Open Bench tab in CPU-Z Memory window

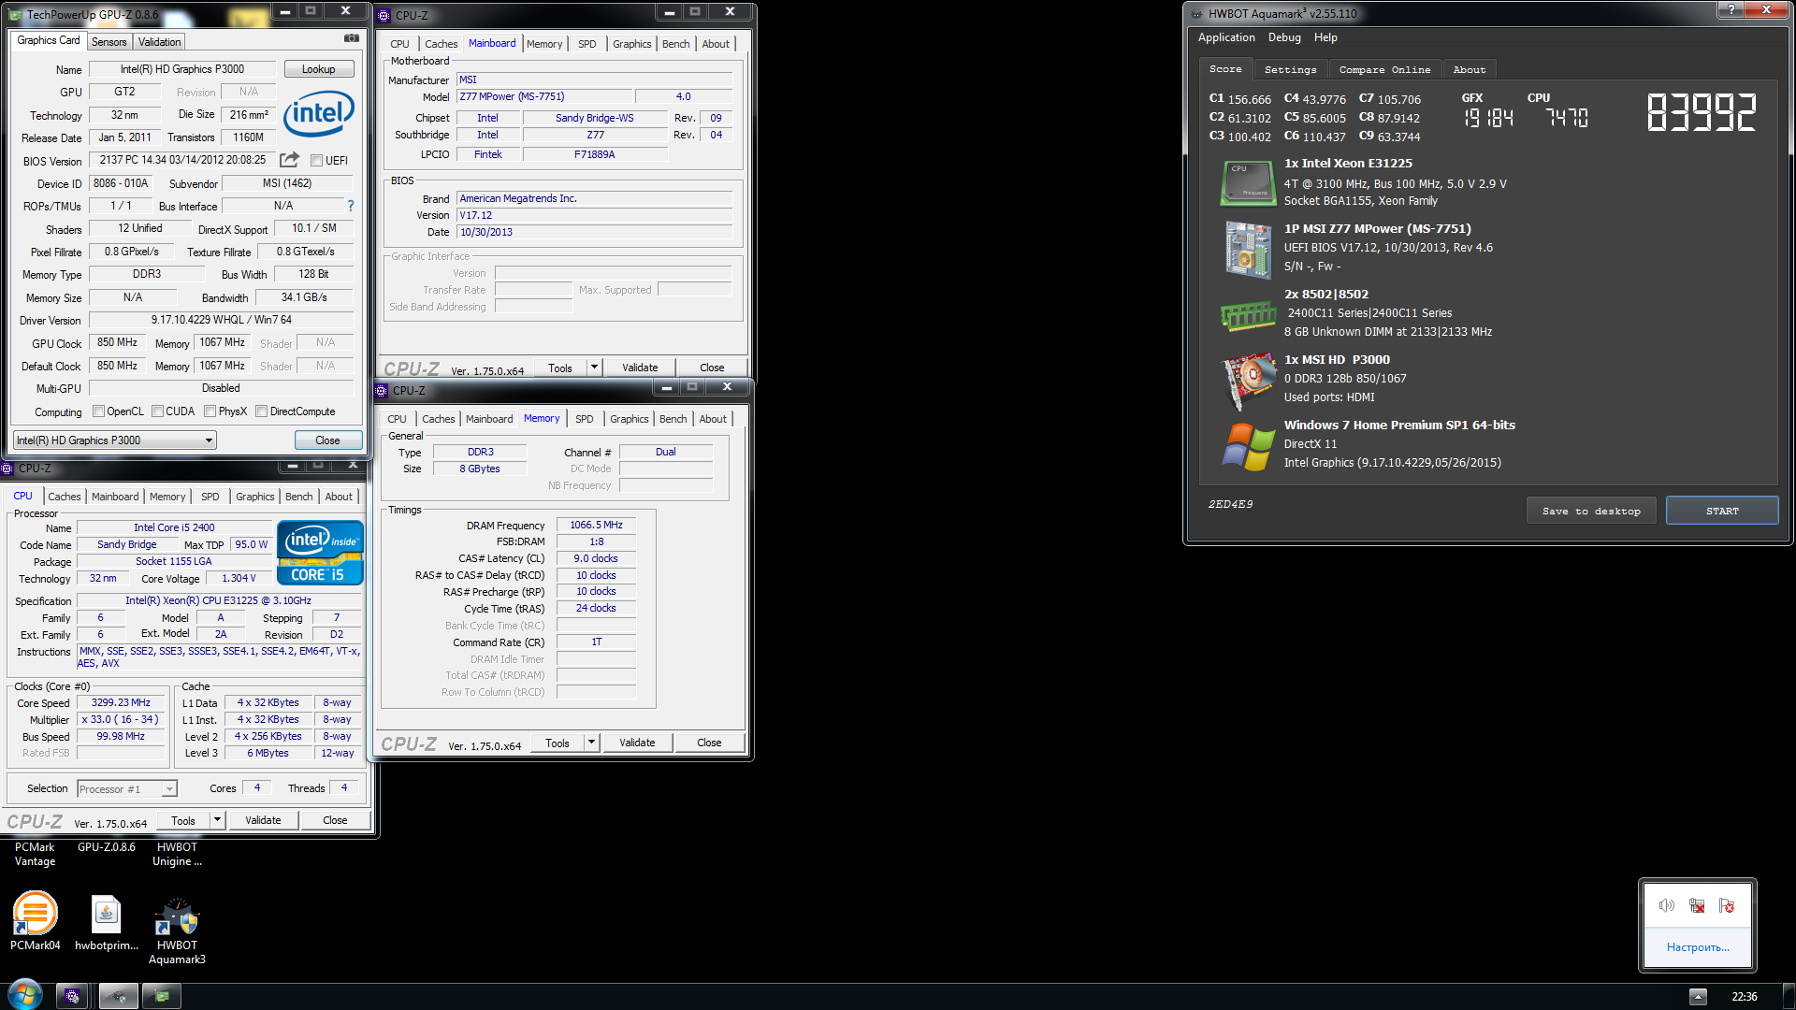[x=673, y=419]
